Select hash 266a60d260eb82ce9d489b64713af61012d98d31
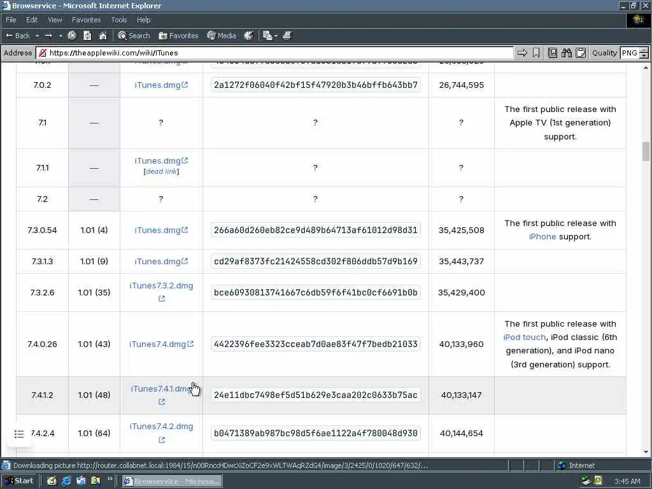Viewport: 652px width, 489px height. tap(316, 230)
